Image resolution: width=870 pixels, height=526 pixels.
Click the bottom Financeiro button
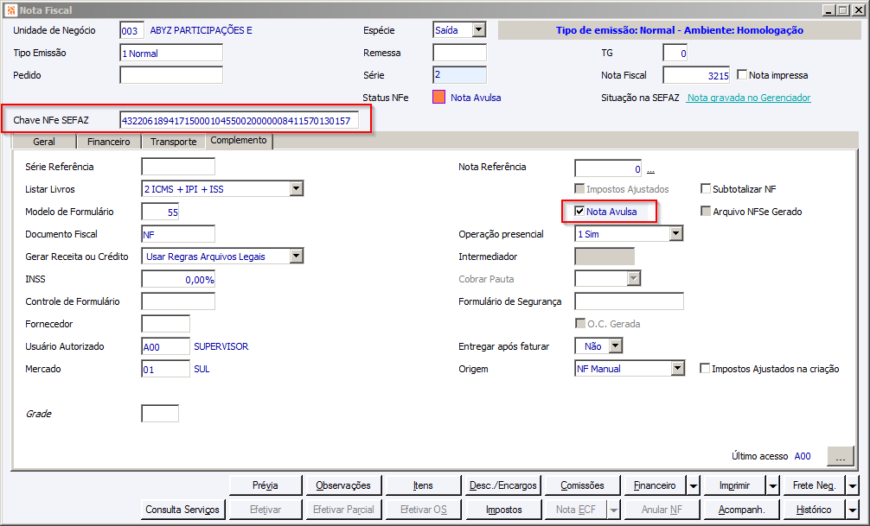pos(656,485)
